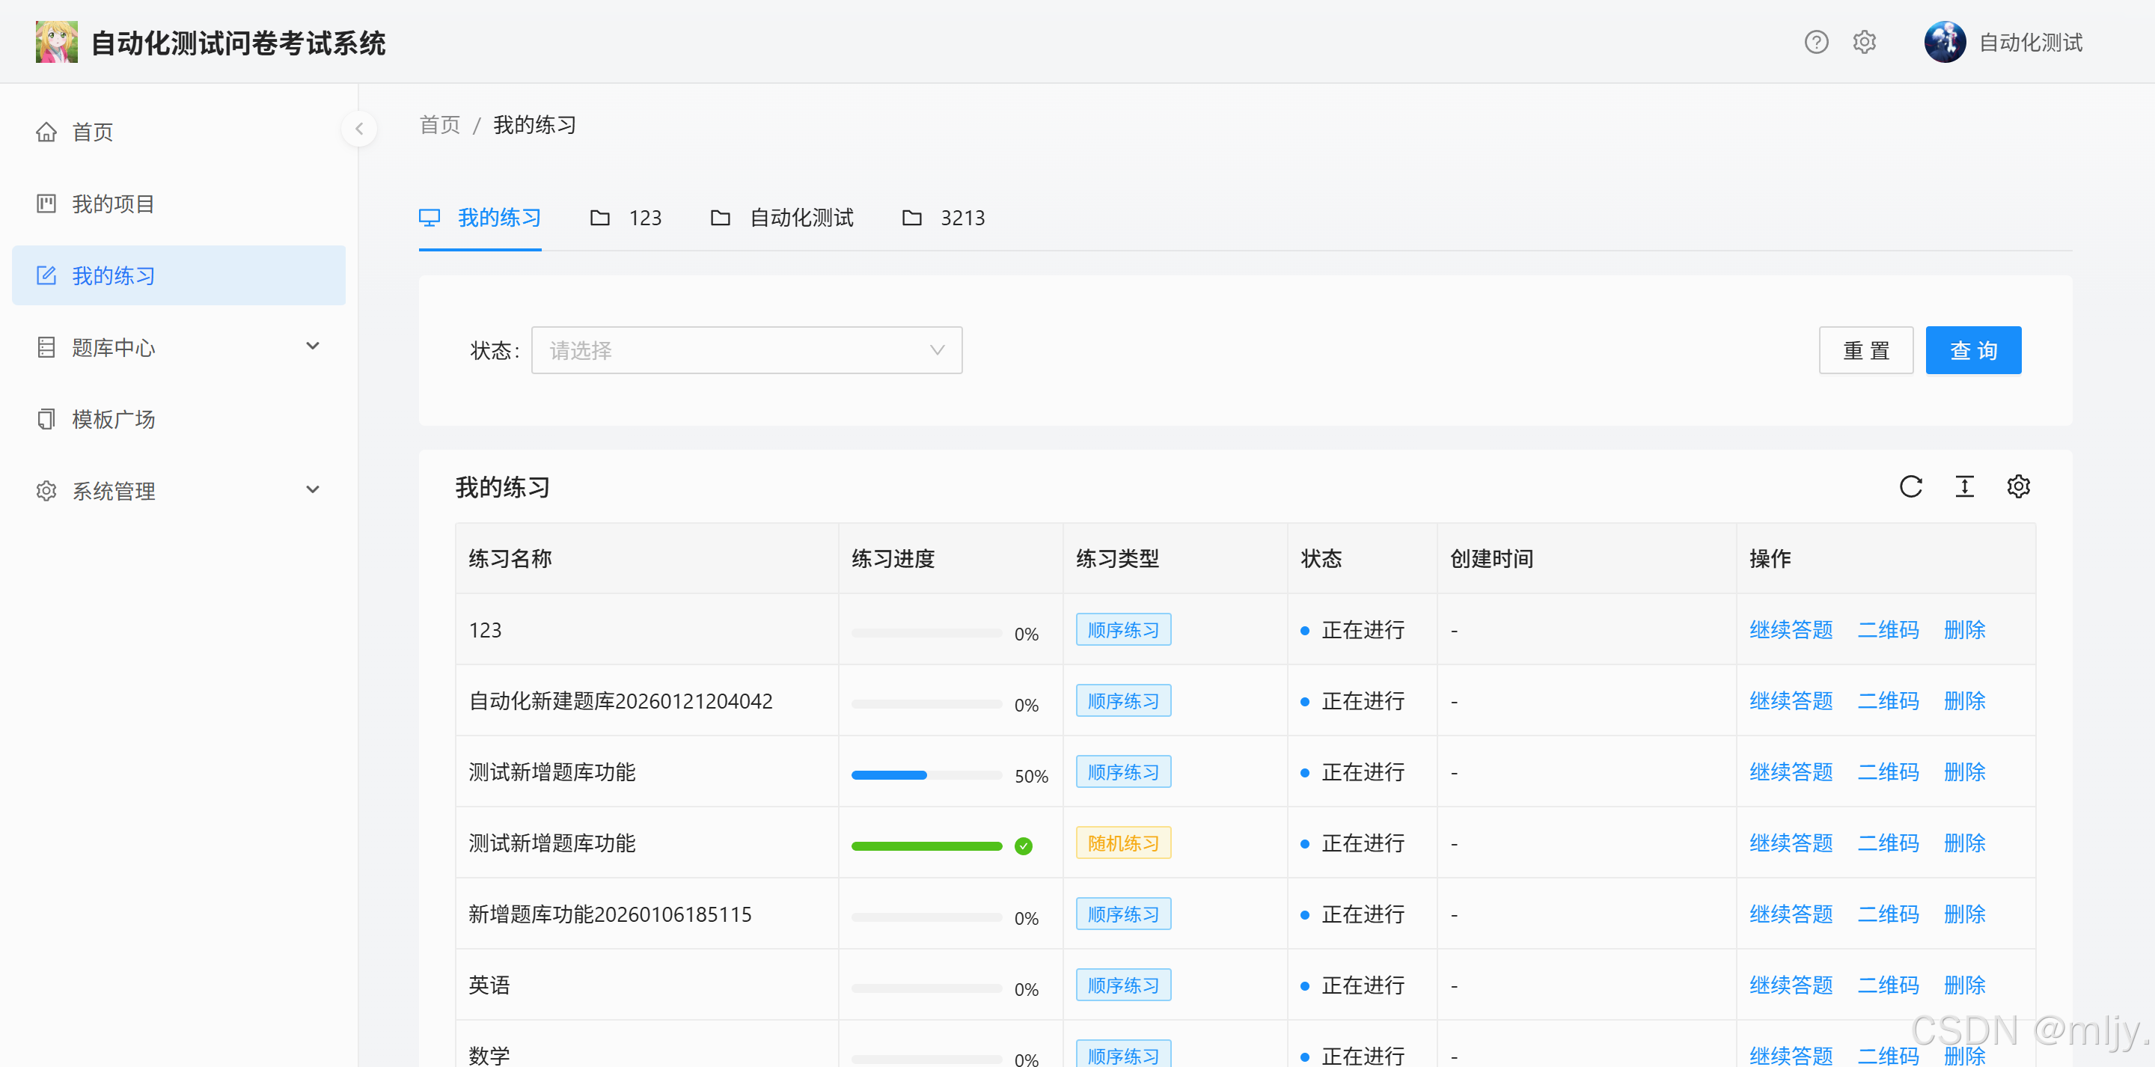
Task: Click the 50% progress bar
Action: [926, 775]
